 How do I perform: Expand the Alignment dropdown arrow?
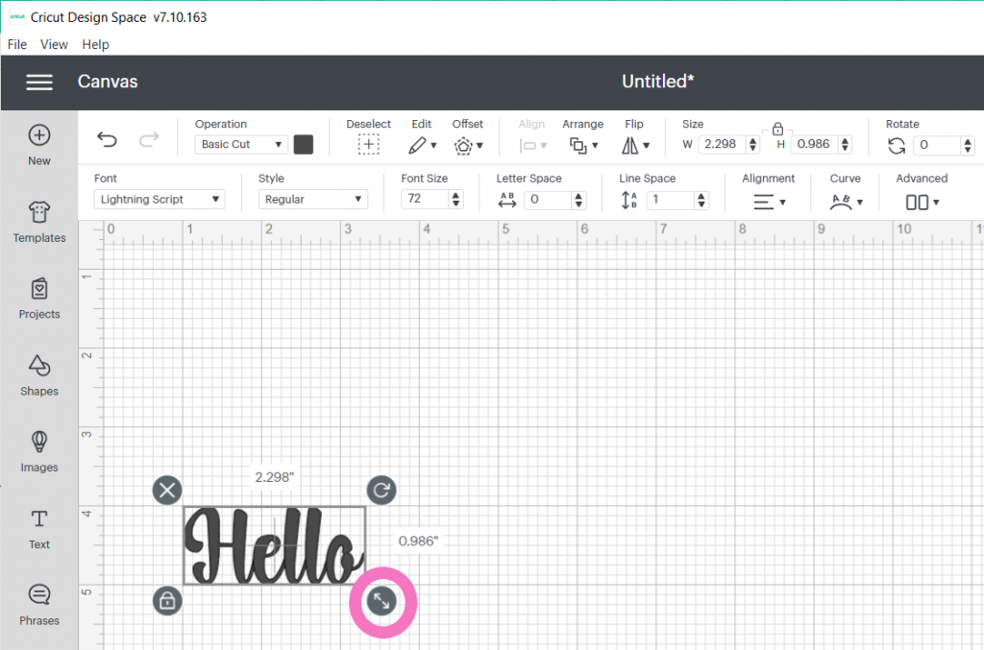click(782, 202)
